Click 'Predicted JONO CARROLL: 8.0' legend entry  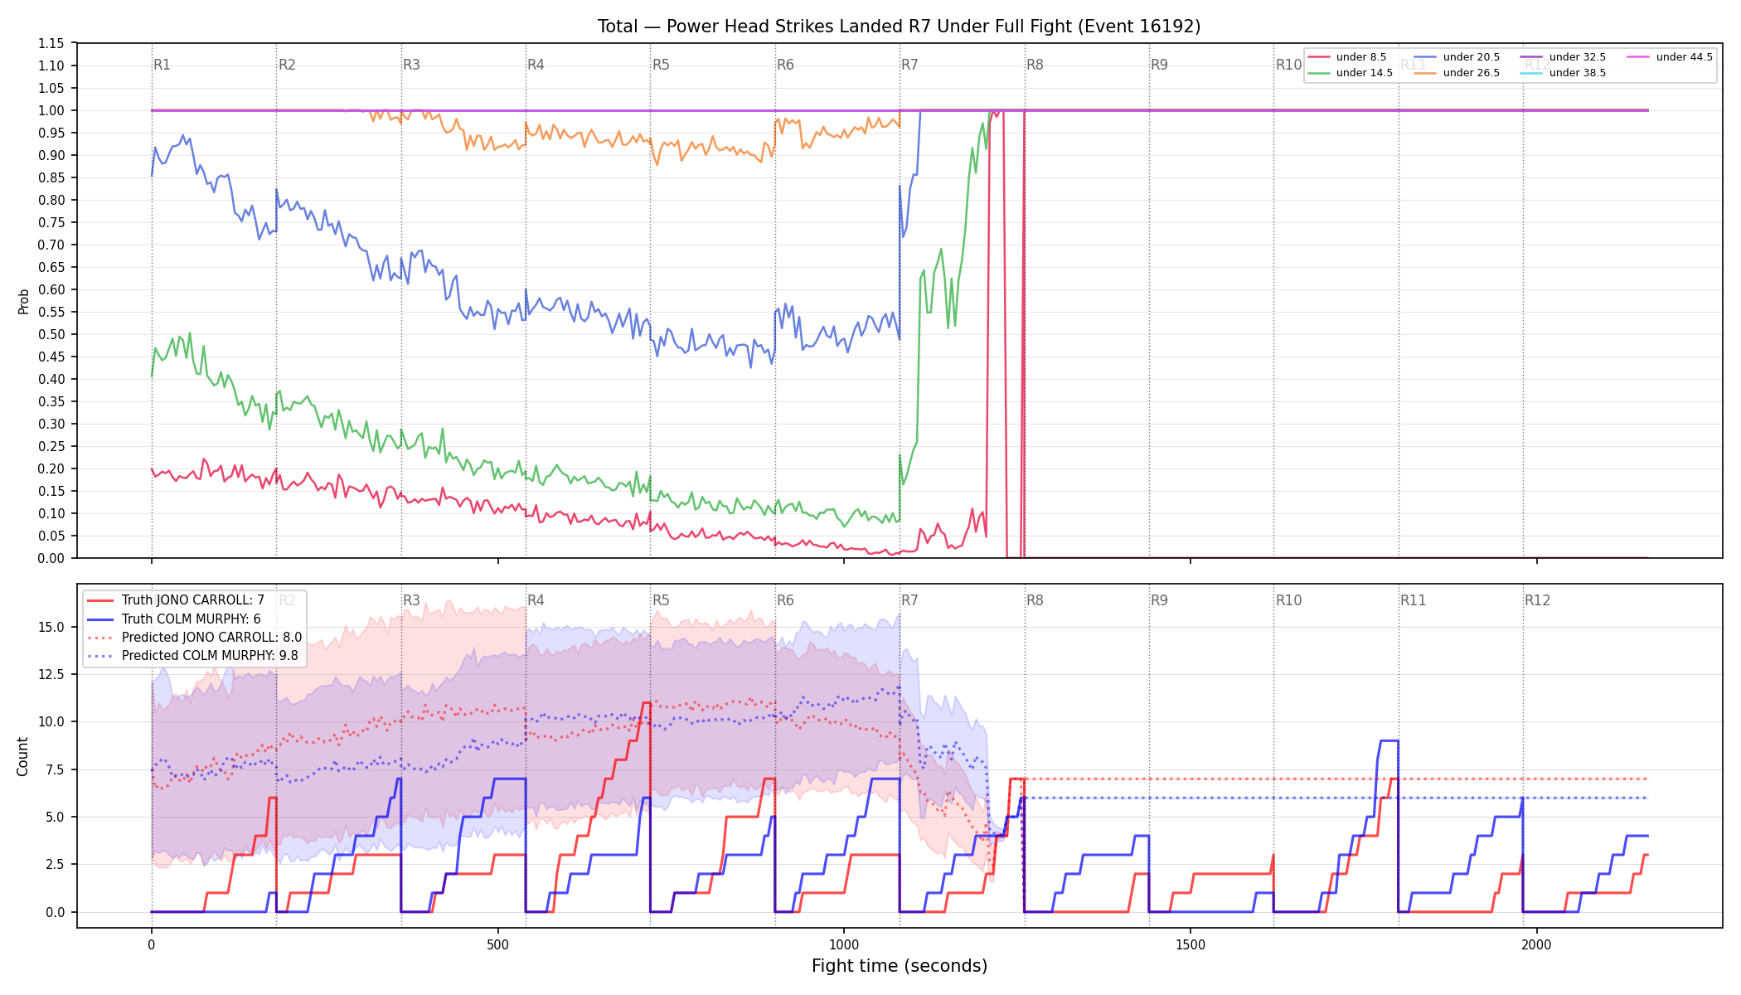tap(211, 638)
